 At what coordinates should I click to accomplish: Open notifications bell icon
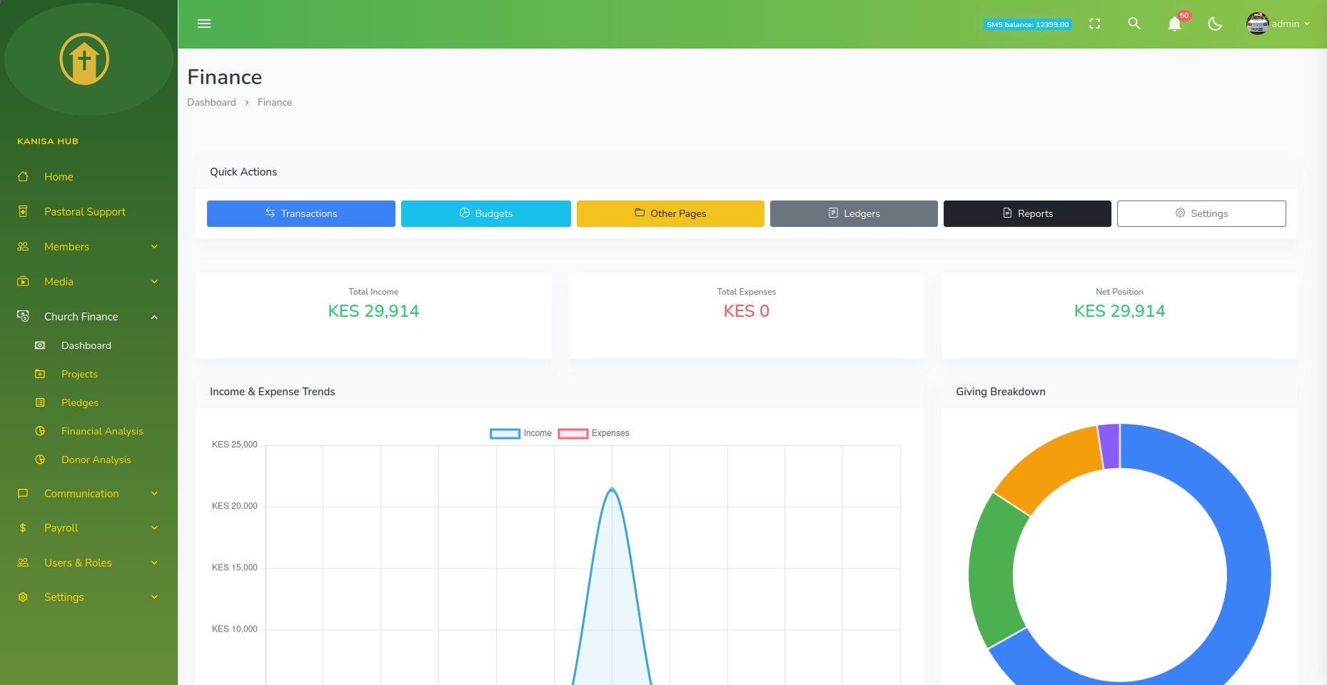(x=1174, y=24)
